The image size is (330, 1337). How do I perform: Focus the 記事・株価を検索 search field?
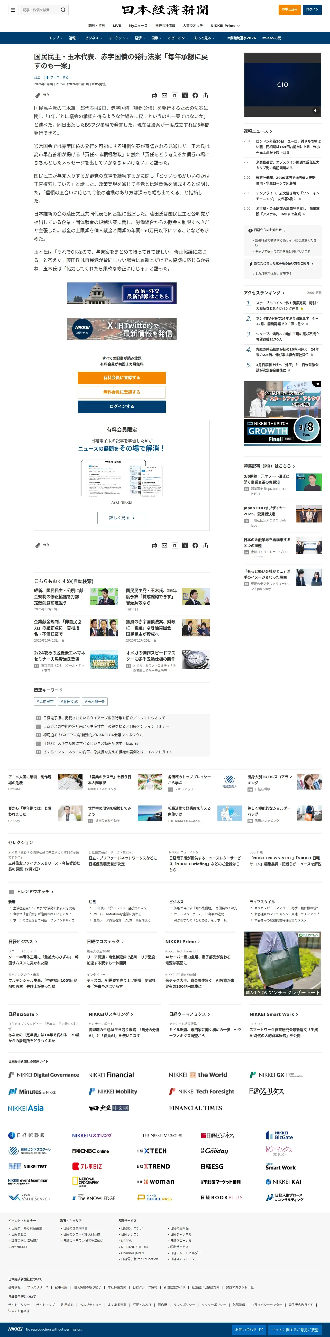pos(40,10)
